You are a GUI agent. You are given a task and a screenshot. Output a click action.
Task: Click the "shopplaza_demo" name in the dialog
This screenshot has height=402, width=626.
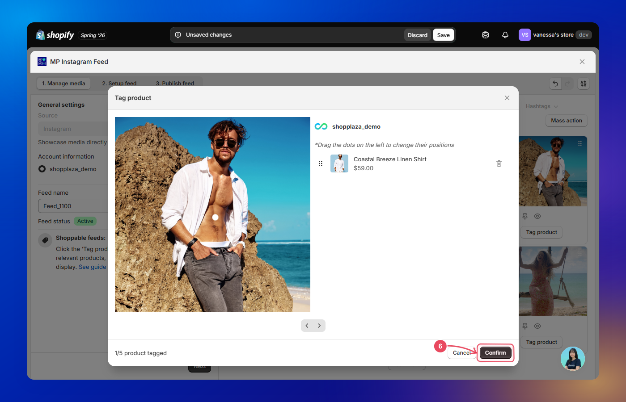(x=356, y=126)
